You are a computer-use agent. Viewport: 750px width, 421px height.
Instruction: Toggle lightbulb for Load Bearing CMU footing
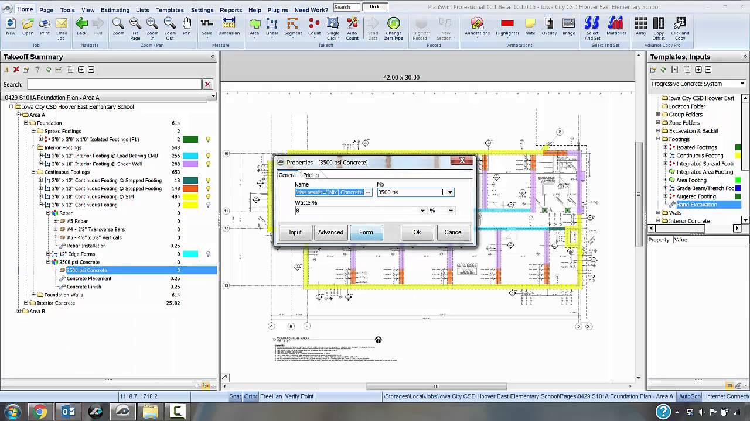point(207,156)
